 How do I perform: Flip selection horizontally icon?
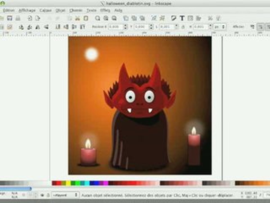tap(38, 27)
